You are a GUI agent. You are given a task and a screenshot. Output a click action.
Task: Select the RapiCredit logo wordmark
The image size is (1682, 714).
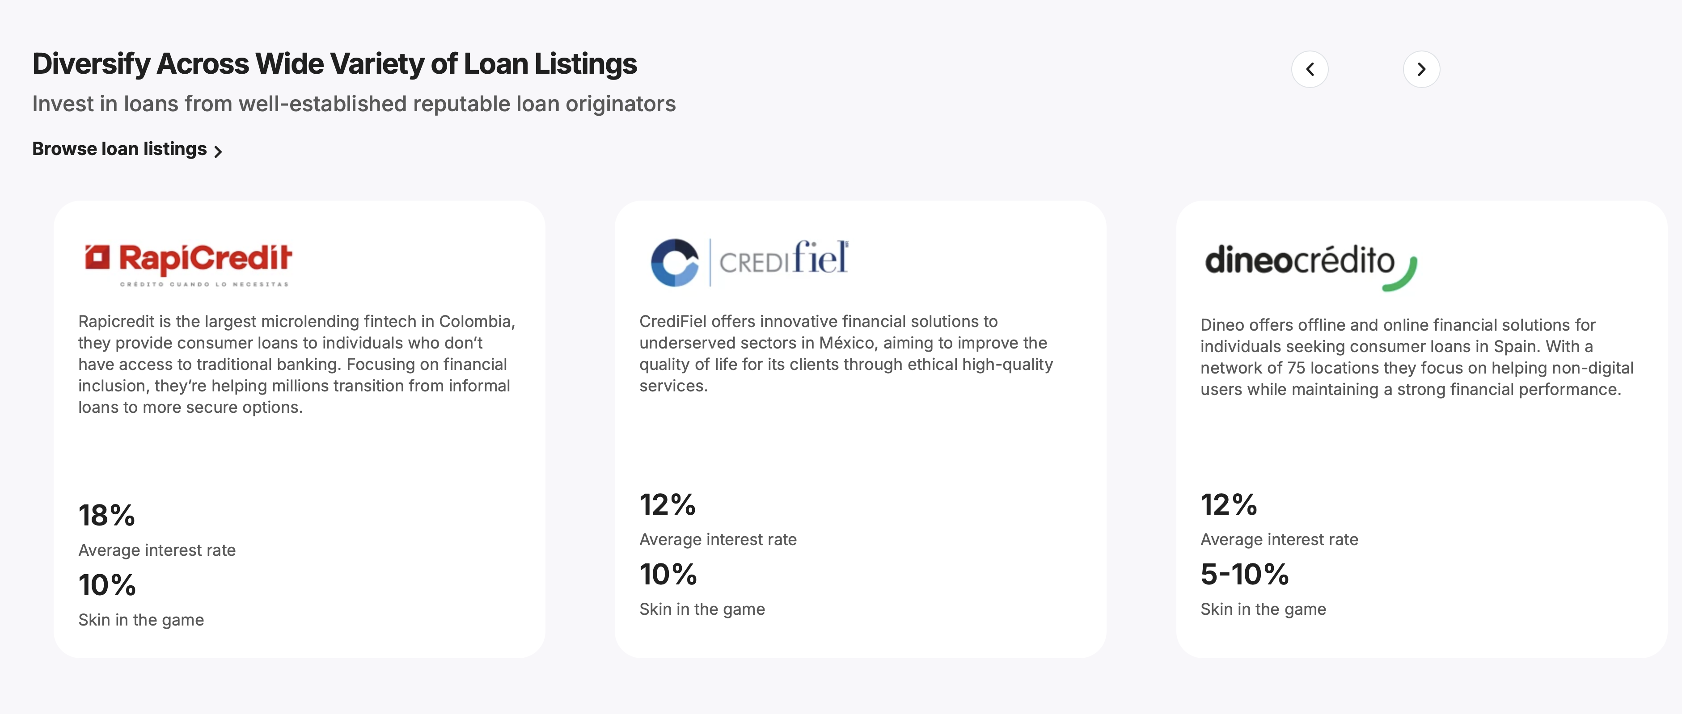point(205,258)
